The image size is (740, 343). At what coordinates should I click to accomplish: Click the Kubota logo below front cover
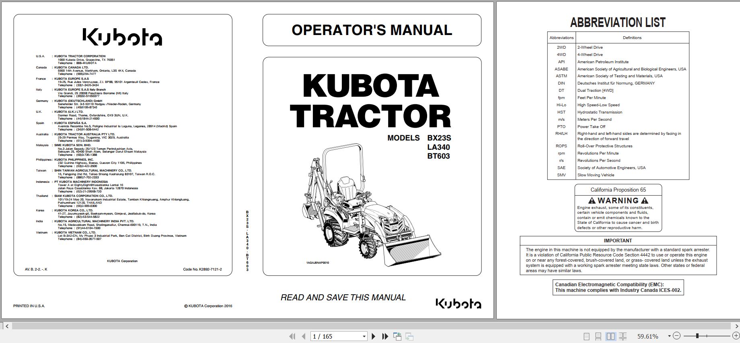tap(458, 303)
